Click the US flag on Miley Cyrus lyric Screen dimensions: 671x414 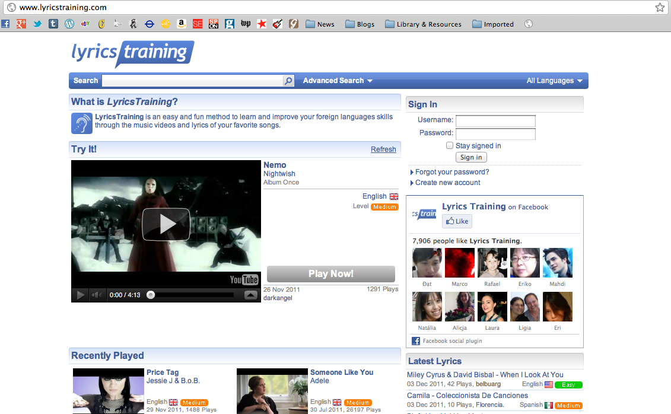tap(549, 384)
